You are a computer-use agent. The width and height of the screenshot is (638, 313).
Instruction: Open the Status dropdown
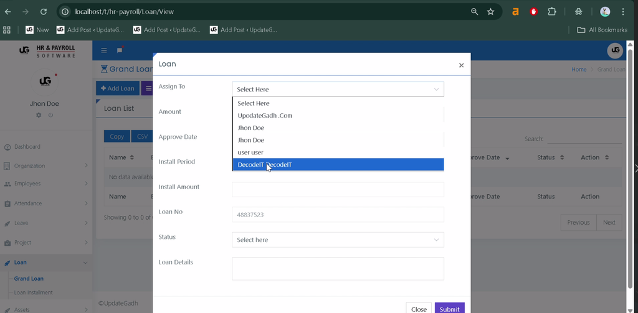[x=338, y=240]
